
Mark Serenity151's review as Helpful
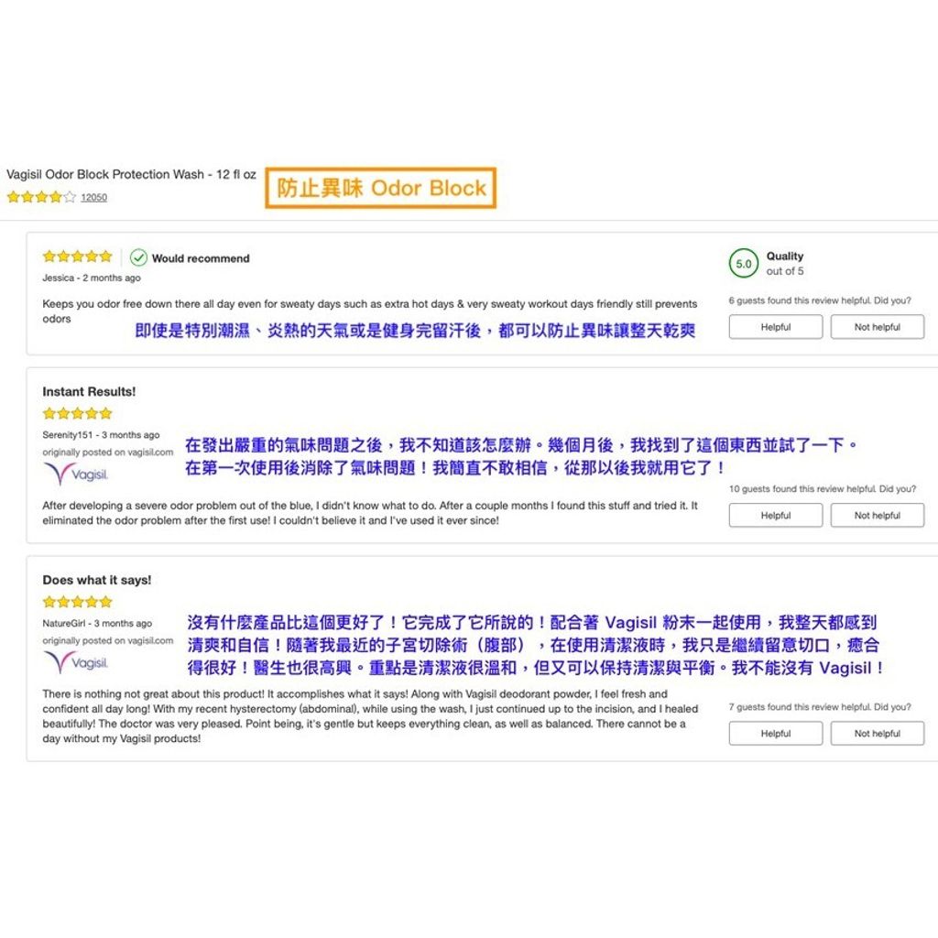pyautogui.click(x=775, y=516)
